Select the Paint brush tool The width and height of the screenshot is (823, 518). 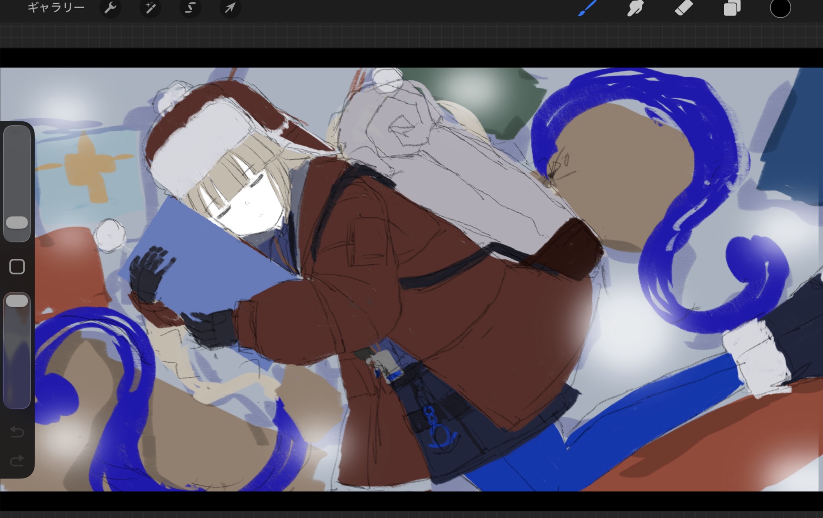(x=587, y=7)
